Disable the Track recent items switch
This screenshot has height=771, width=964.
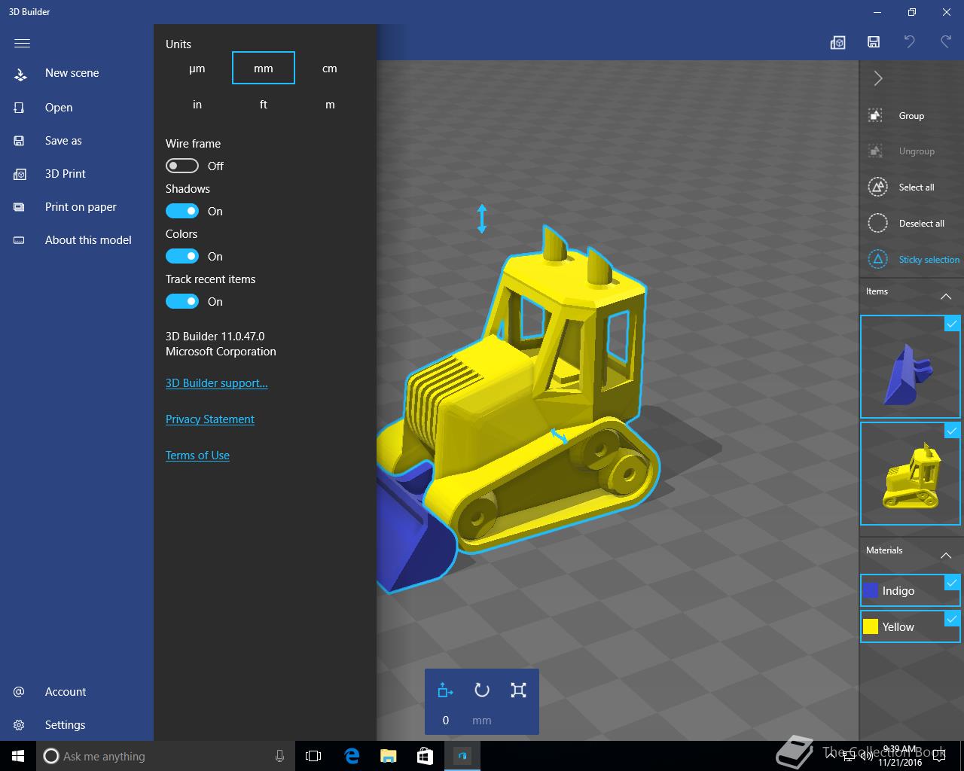(182, 301)
